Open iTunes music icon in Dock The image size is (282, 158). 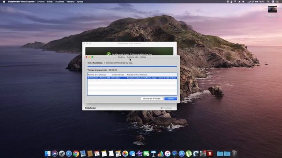(167, 154)
